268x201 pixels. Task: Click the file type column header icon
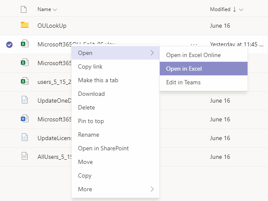point(24,9)
